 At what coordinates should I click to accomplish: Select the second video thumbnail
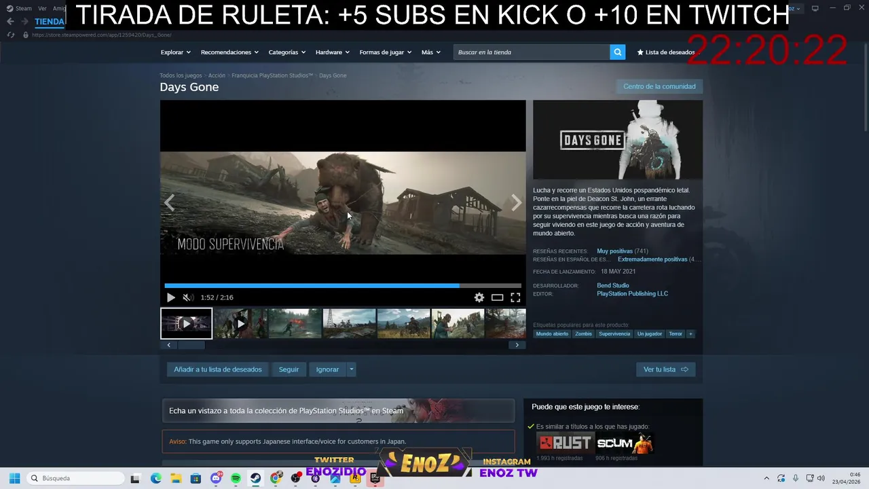[240, 323]
